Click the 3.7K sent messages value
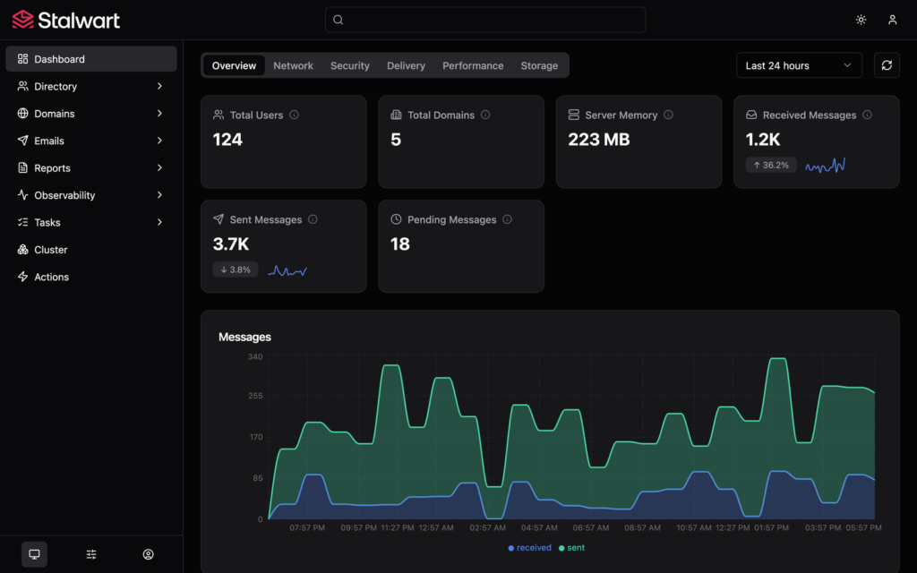 [231, 244]
